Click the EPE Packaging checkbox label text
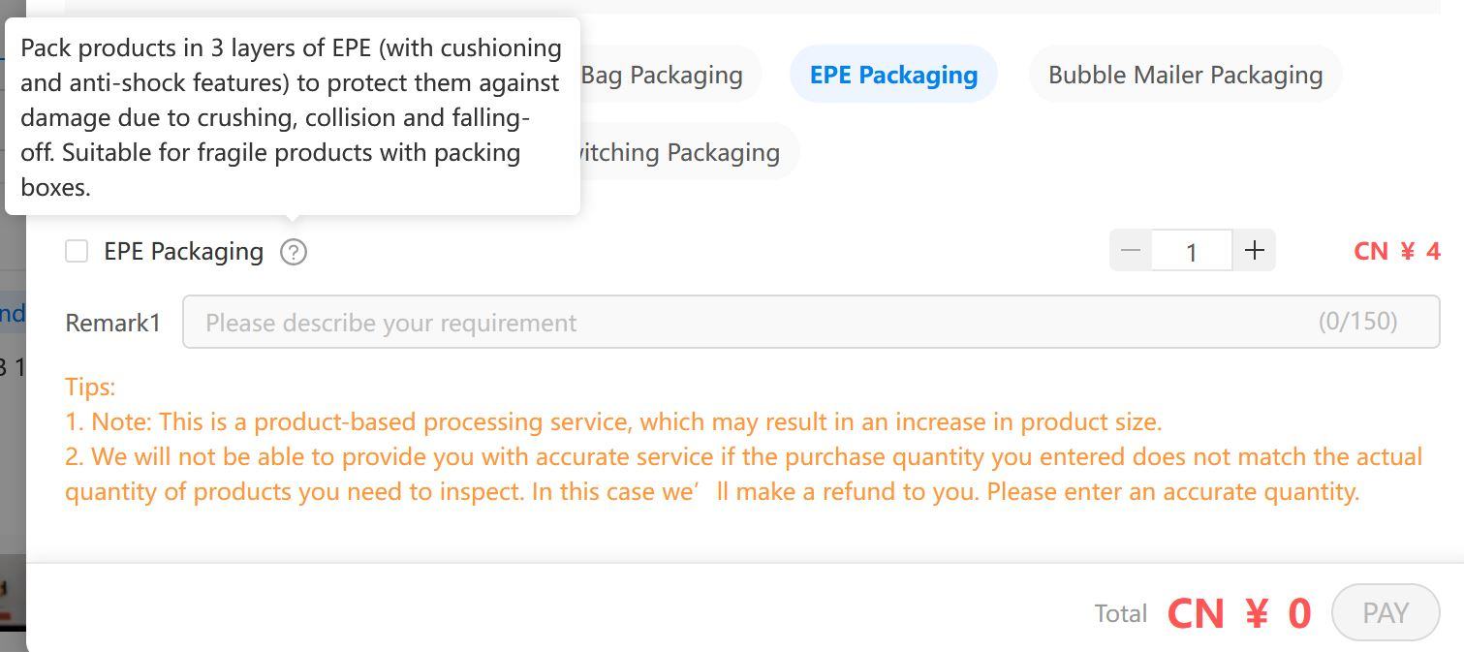This screenshot has height=652, width=1464. (184, 252)
